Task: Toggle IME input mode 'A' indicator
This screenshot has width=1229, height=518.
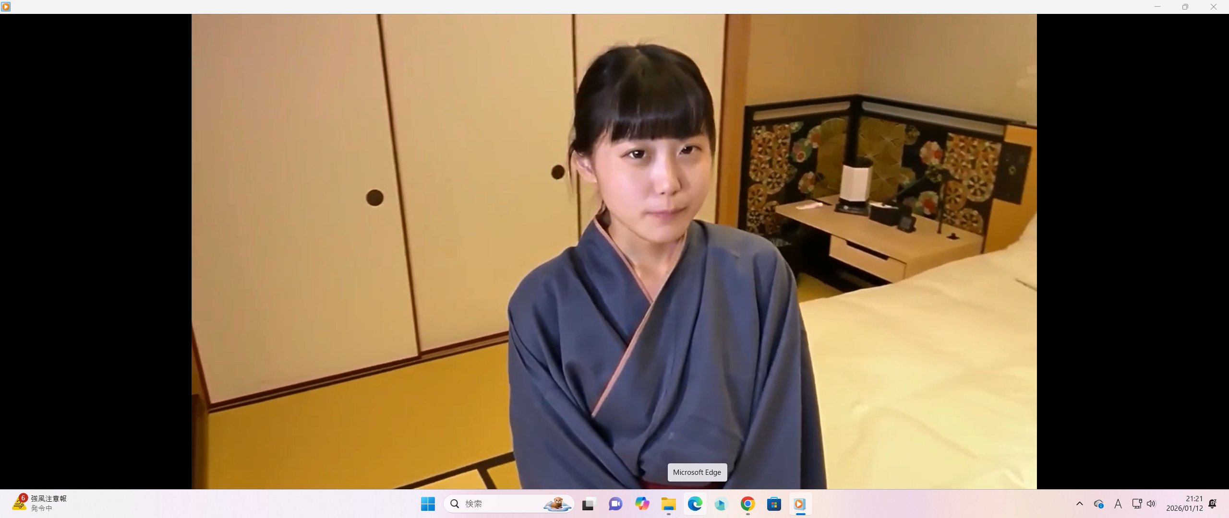Action: (x=1118, y=504)
